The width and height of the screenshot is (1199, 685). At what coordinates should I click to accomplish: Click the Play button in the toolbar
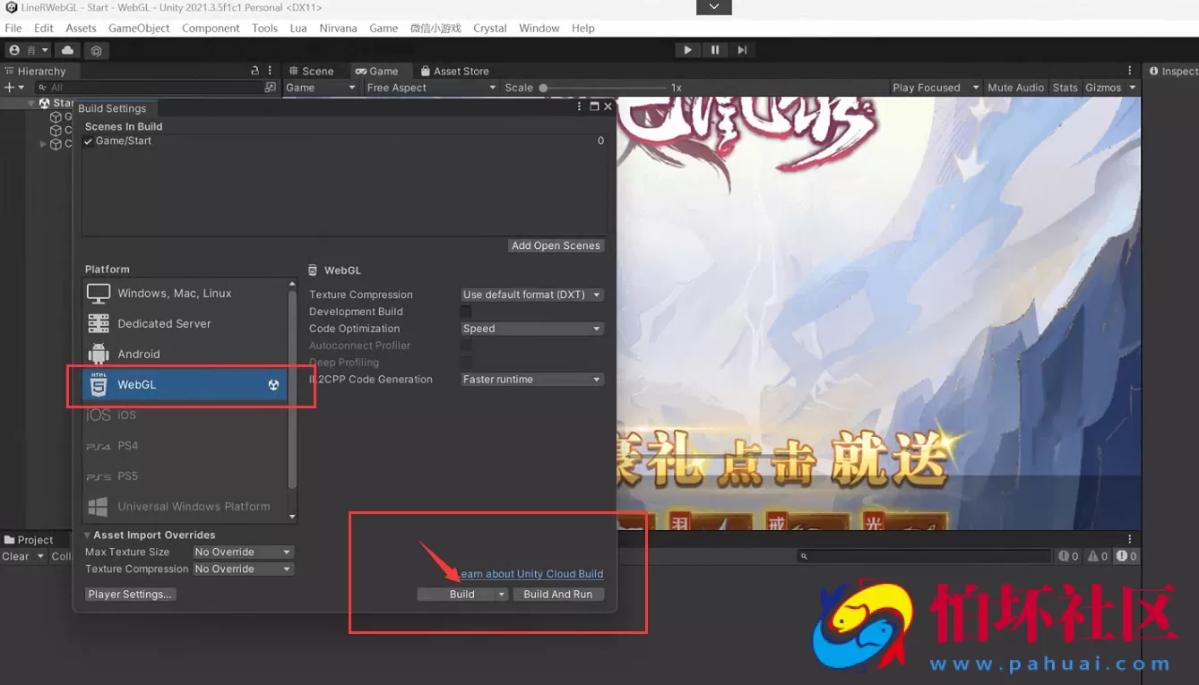pos(687,50)
